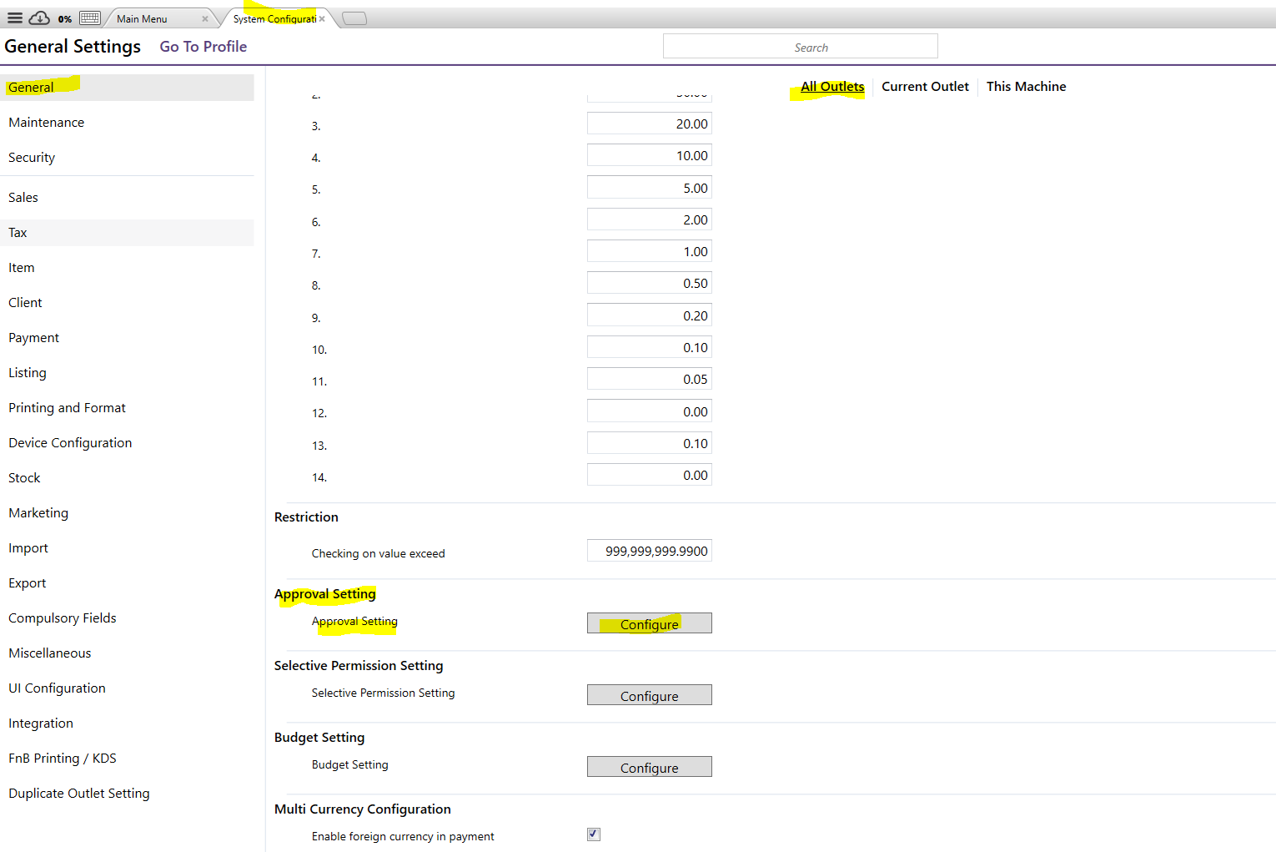Switch to the Main Menu tab
This screenshot has width=1276, height=852.
click(143, 19)
